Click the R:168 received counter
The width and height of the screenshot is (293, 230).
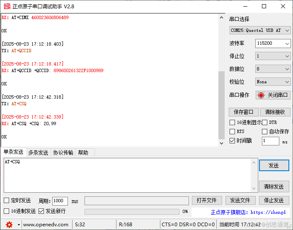click(126, 224)
